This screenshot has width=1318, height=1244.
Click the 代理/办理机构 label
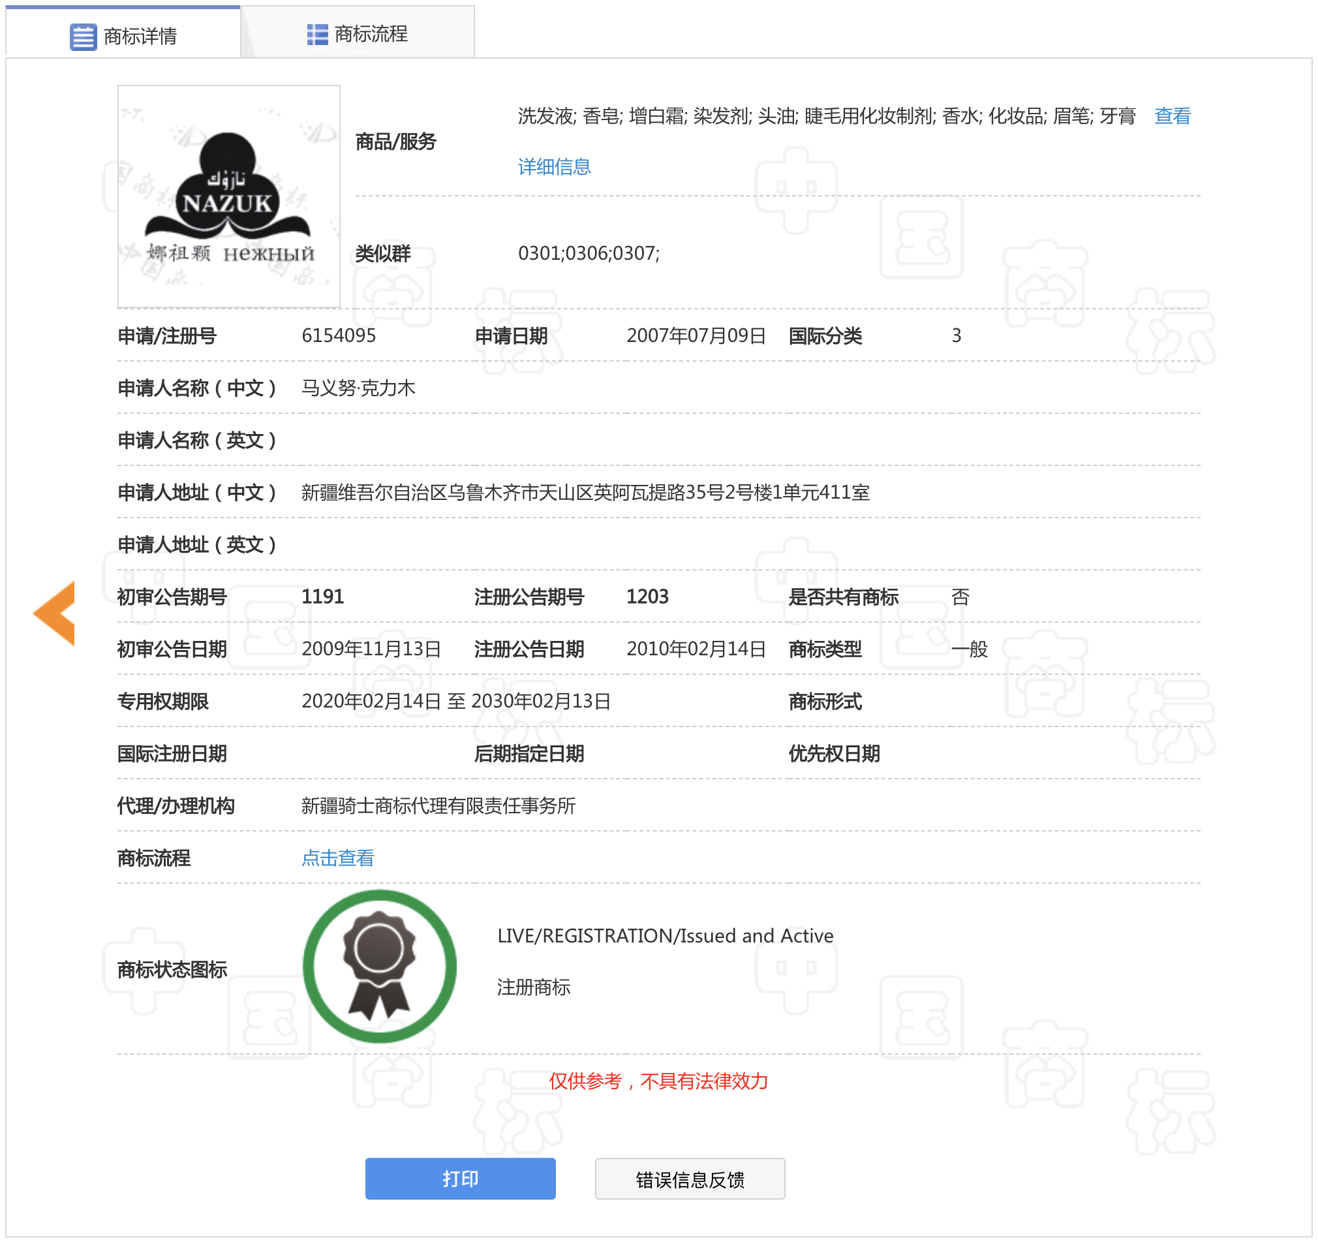point(176,805)
